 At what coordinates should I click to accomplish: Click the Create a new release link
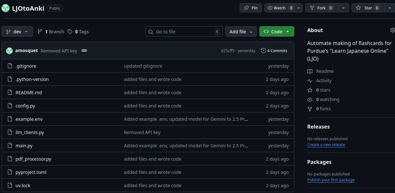coord(326,145)
